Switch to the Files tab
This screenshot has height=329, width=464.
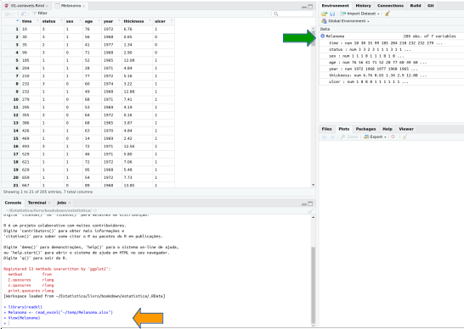326,129
